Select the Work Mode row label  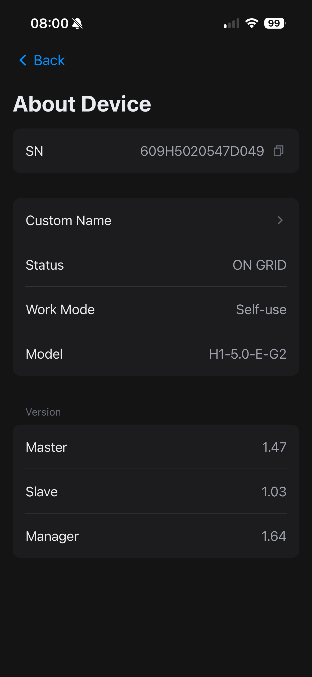(x=60, y=309)
